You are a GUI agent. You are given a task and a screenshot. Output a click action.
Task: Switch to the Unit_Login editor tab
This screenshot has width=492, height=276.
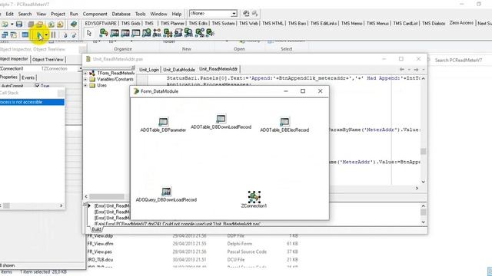pos(149,70)
